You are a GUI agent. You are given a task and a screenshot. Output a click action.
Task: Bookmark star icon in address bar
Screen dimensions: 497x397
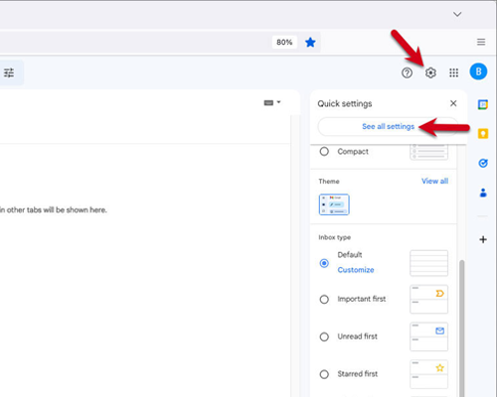coord(310,42)
